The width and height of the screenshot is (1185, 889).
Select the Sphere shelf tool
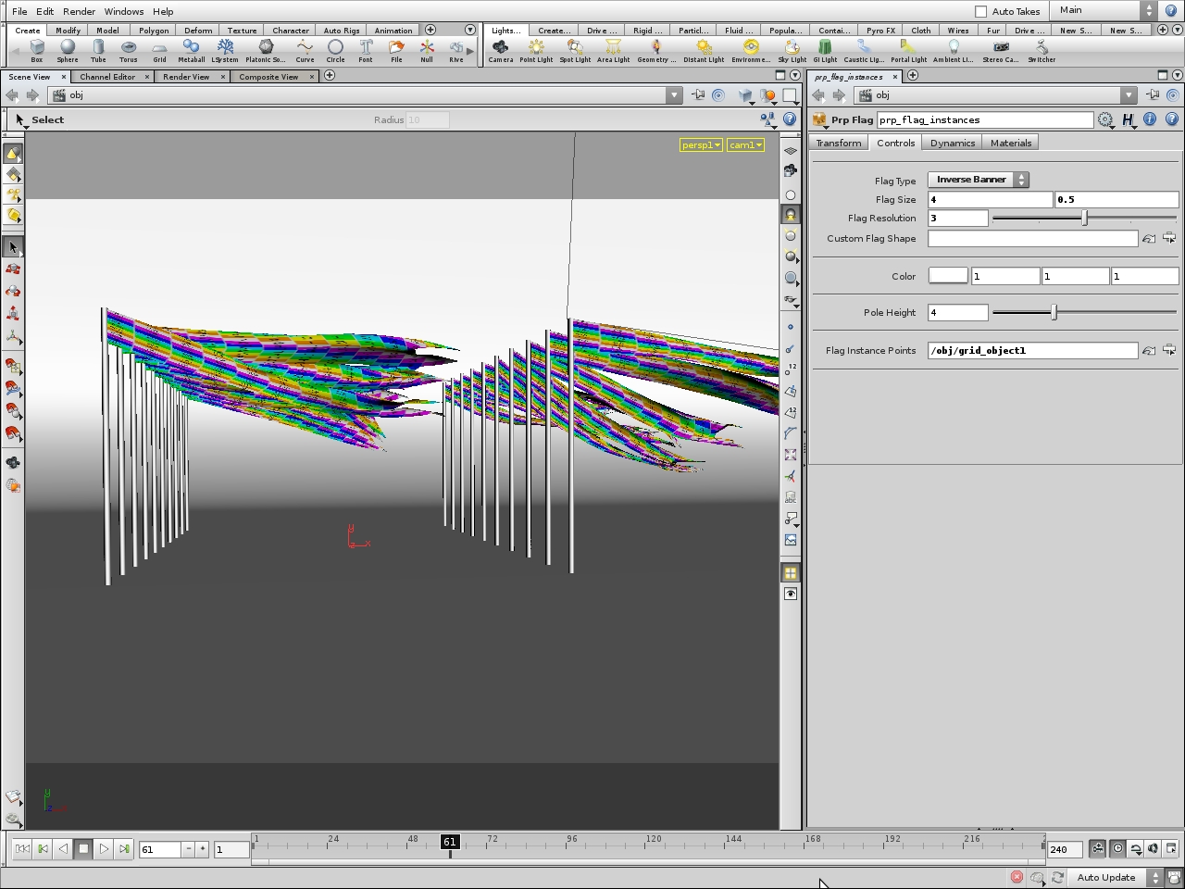point(68,50)
